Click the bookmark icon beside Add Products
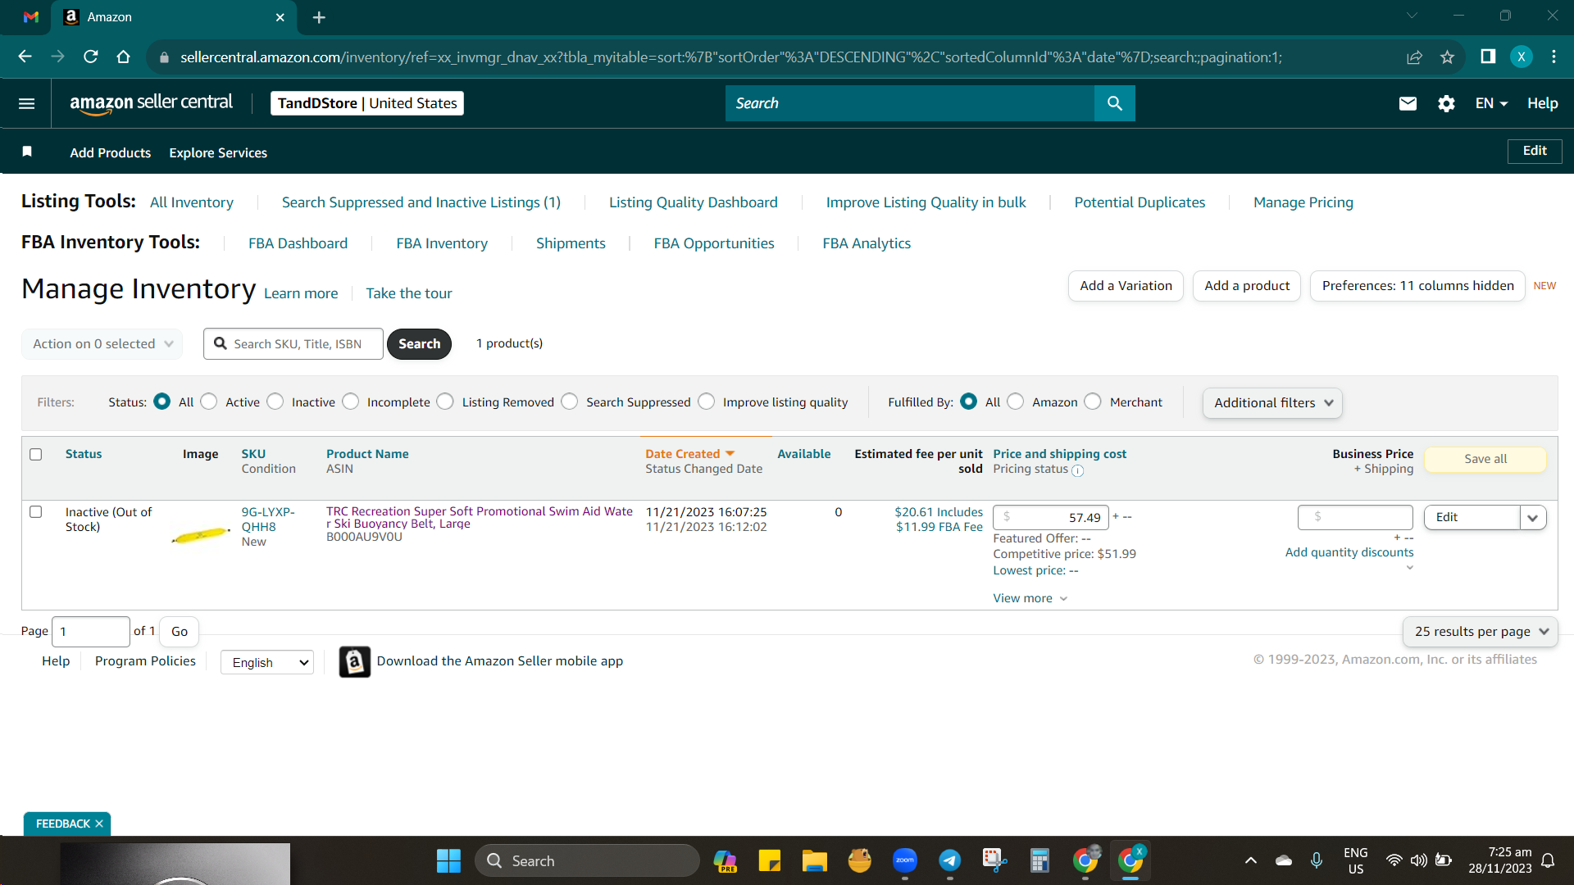 pyautogui.click(x=27, y=152)
